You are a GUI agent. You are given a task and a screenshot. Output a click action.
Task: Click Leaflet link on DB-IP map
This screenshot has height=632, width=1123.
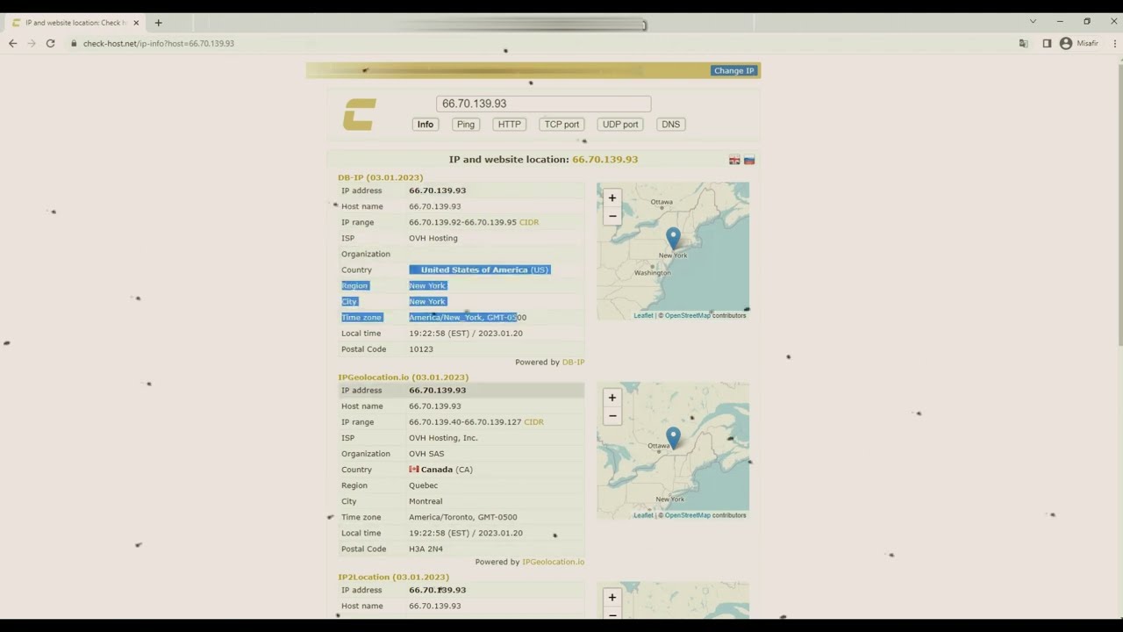[643, 316]
